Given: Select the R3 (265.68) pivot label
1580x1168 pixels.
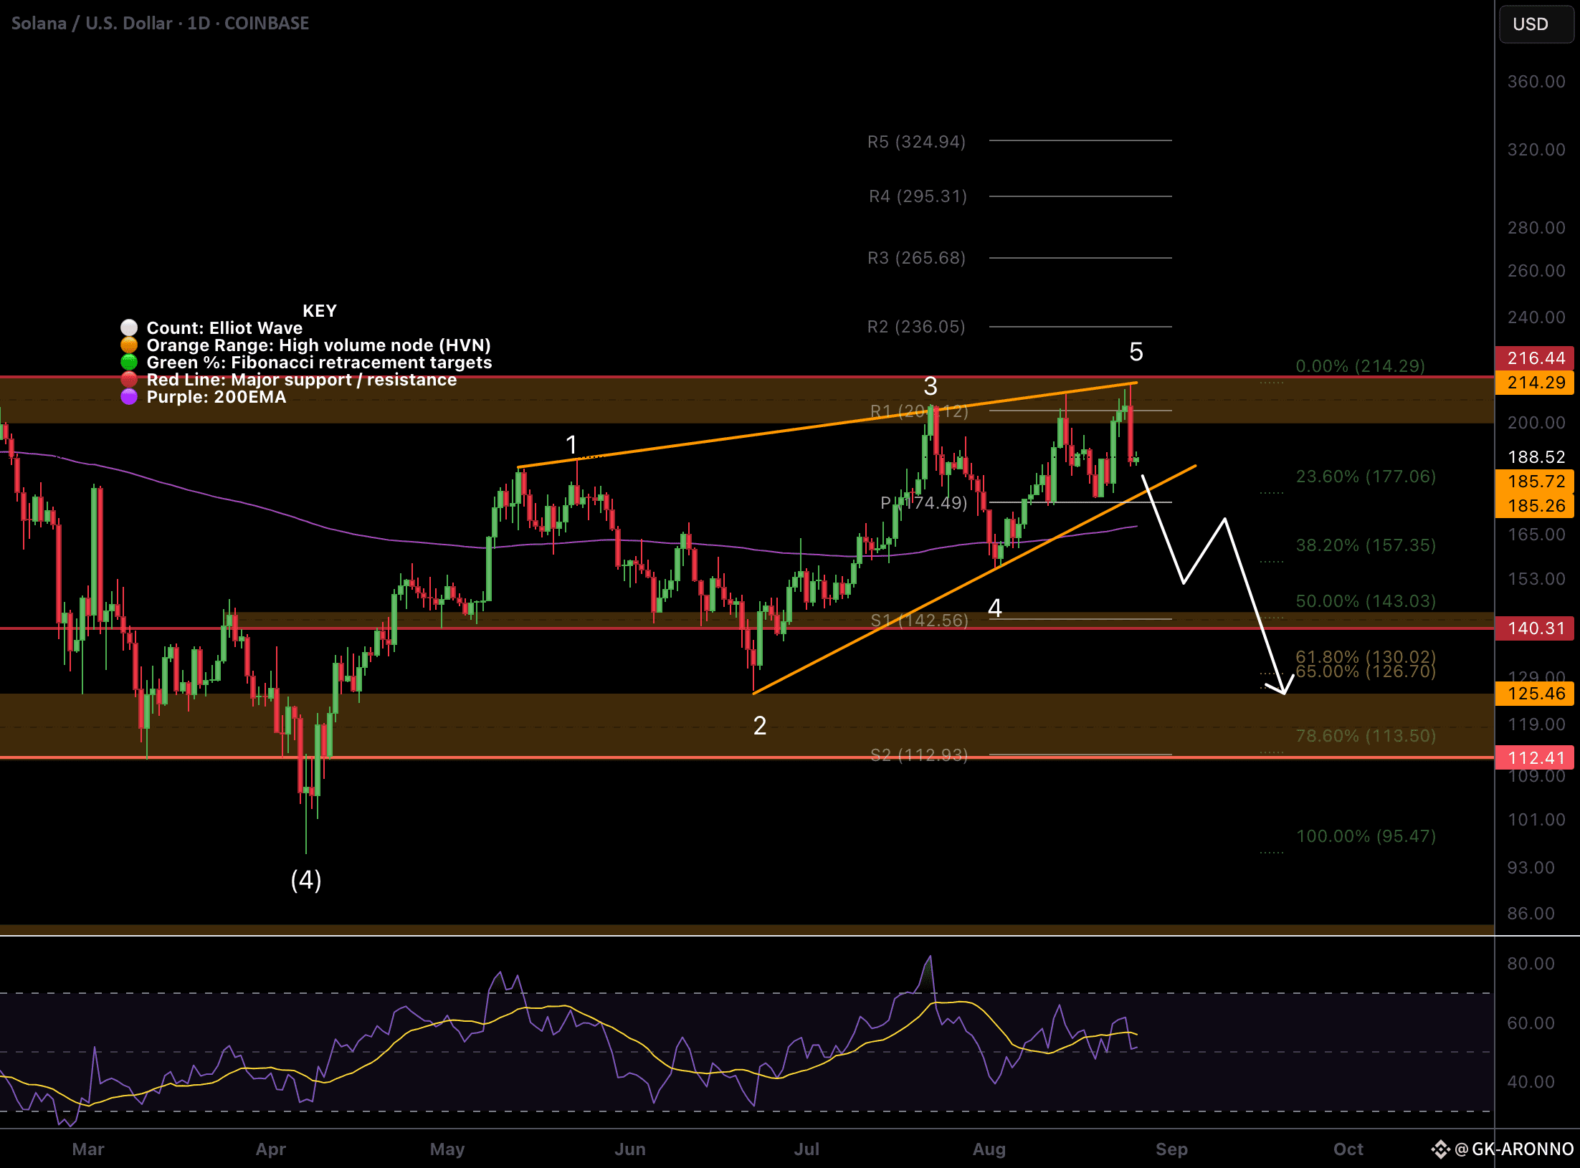Looking at the screenshot, I should click(x=916, y=258).
